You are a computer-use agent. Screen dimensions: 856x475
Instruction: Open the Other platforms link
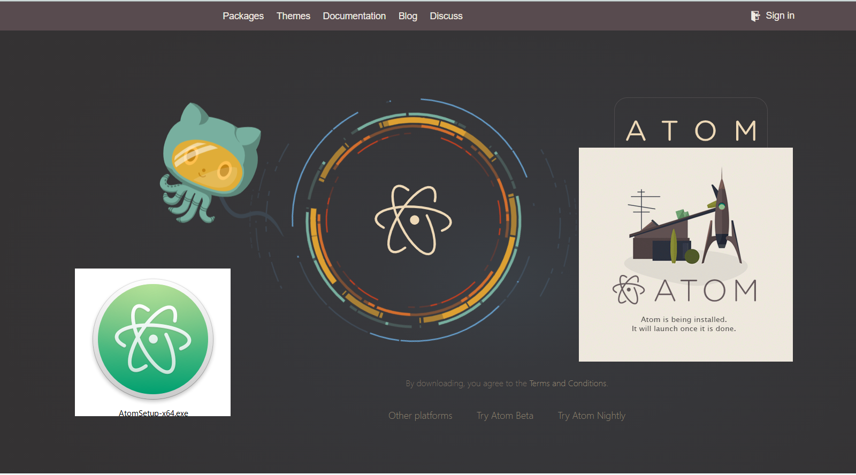(x=421, y=416)
